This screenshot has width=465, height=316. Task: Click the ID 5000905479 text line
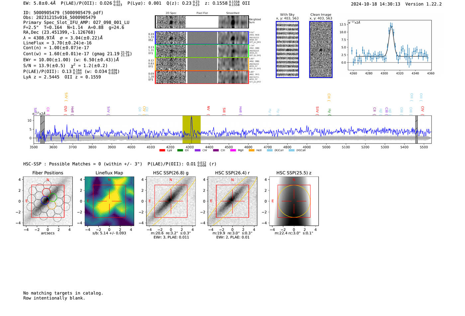coord(63,13)
